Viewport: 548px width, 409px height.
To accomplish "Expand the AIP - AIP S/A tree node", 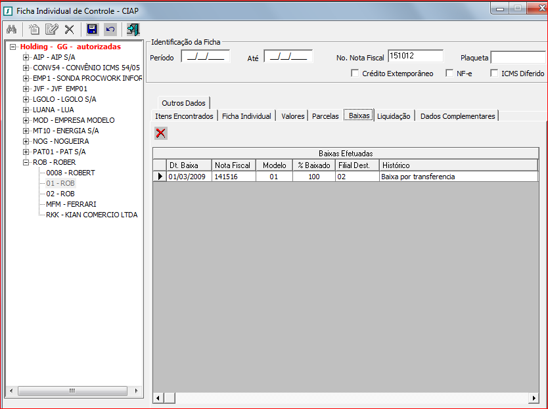I will tap(26, 57).
